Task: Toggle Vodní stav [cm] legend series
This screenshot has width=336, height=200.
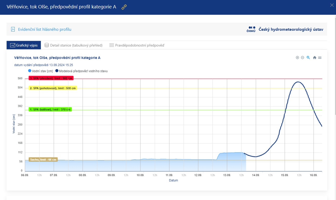Action: 40,71
